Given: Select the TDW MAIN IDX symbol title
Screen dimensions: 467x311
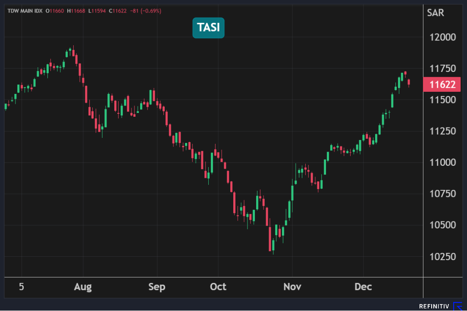Looking at the screenshot, I should point(25,11).
